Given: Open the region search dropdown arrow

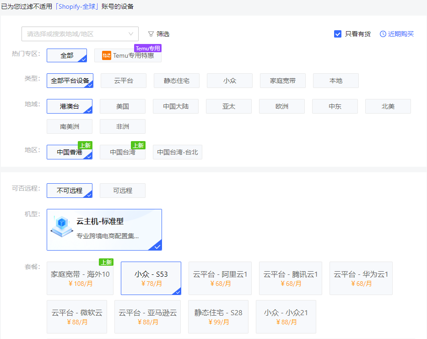Looking at the screenshot, I should click(131, 34).
